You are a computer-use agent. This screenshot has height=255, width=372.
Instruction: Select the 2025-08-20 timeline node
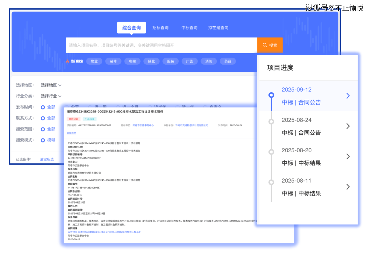click(271, 152)
